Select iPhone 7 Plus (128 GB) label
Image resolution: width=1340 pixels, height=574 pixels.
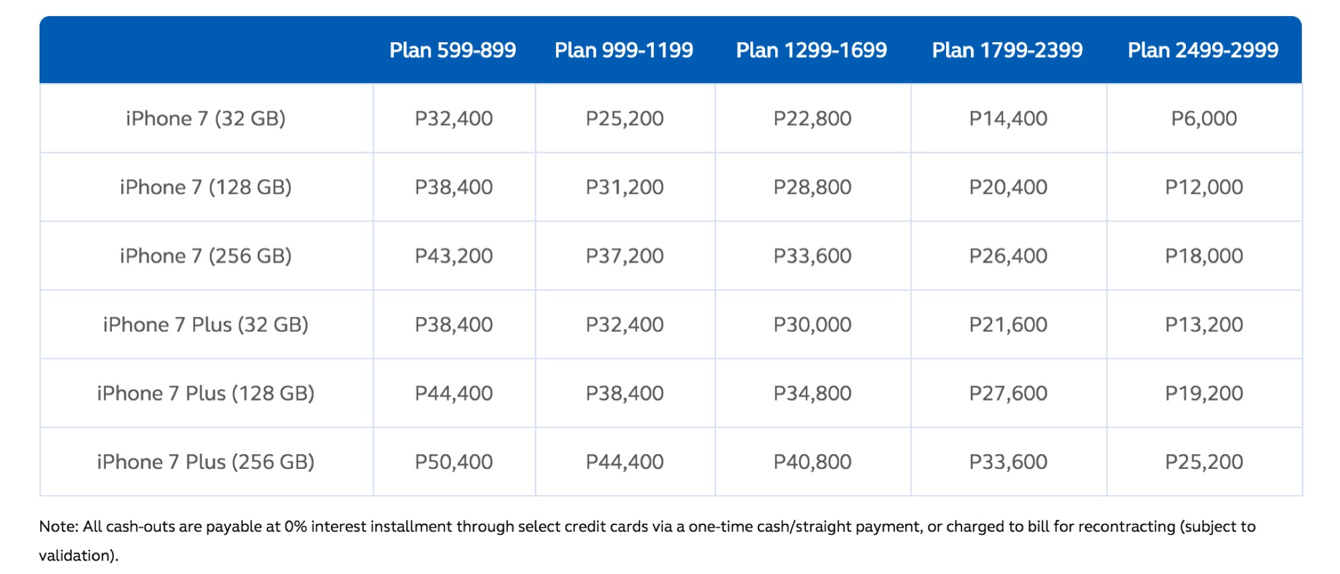(206, 393)
